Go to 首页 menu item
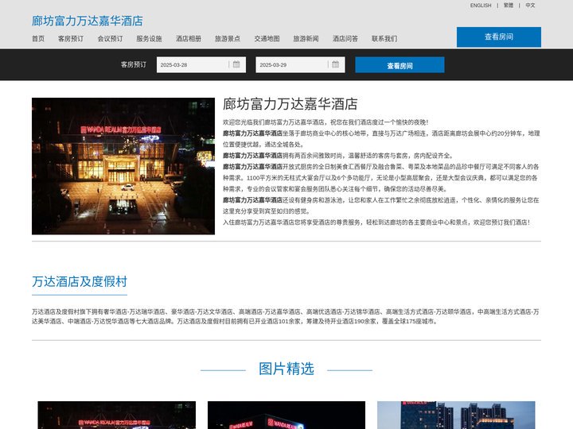This screenshot has height=429, width=573. point(38,39)
